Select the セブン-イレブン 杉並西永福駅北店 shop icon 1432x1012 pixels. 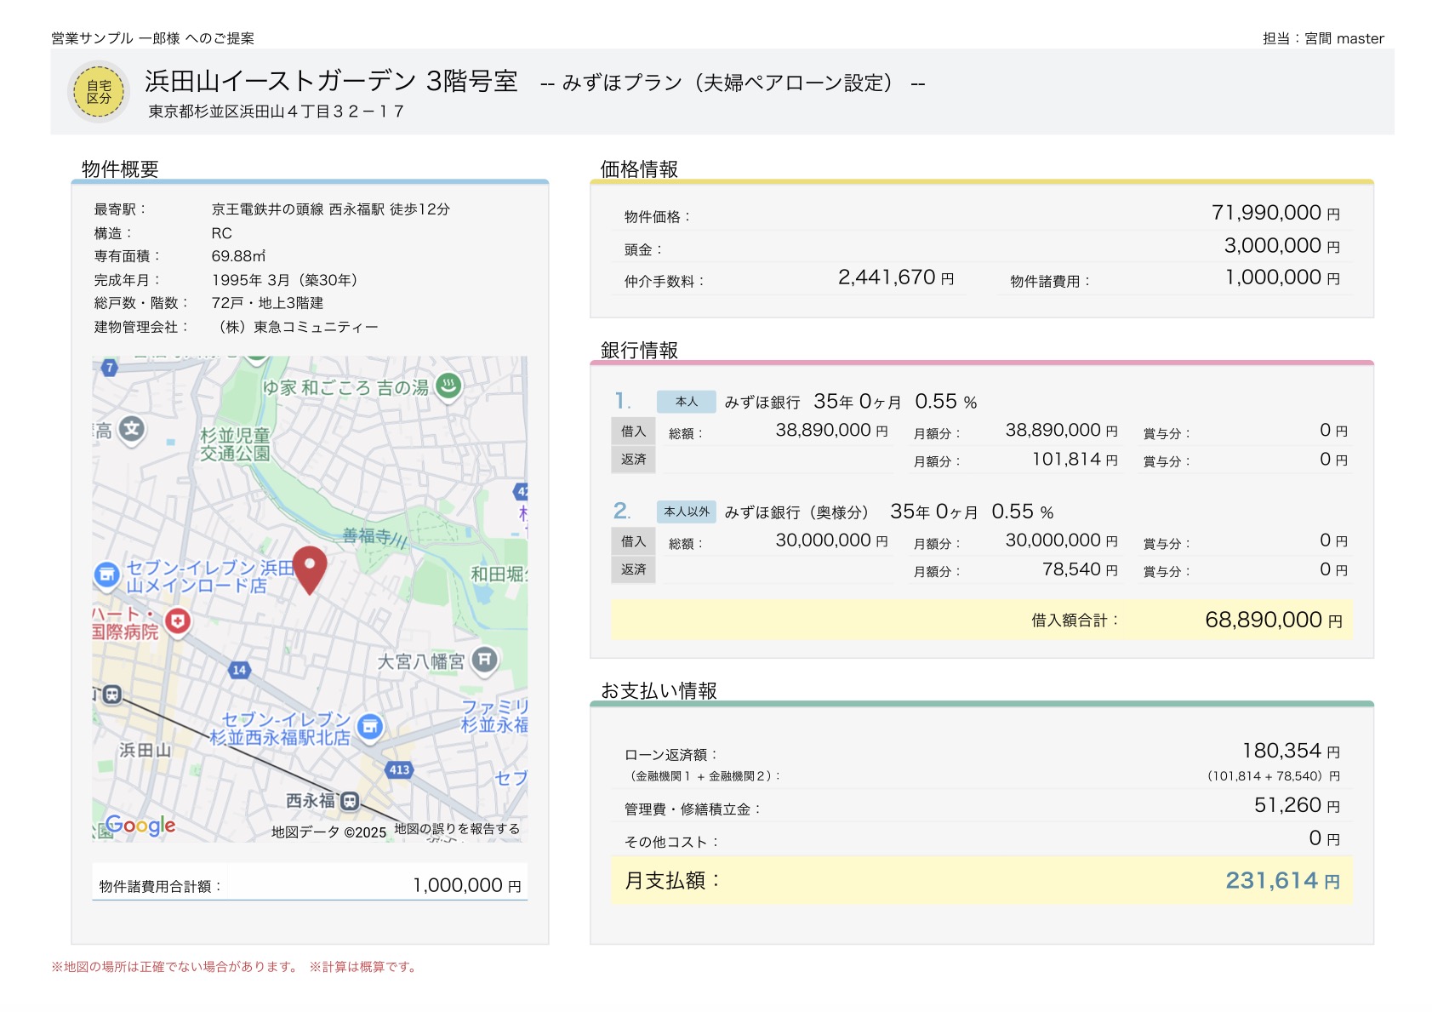tap(370, 727)
